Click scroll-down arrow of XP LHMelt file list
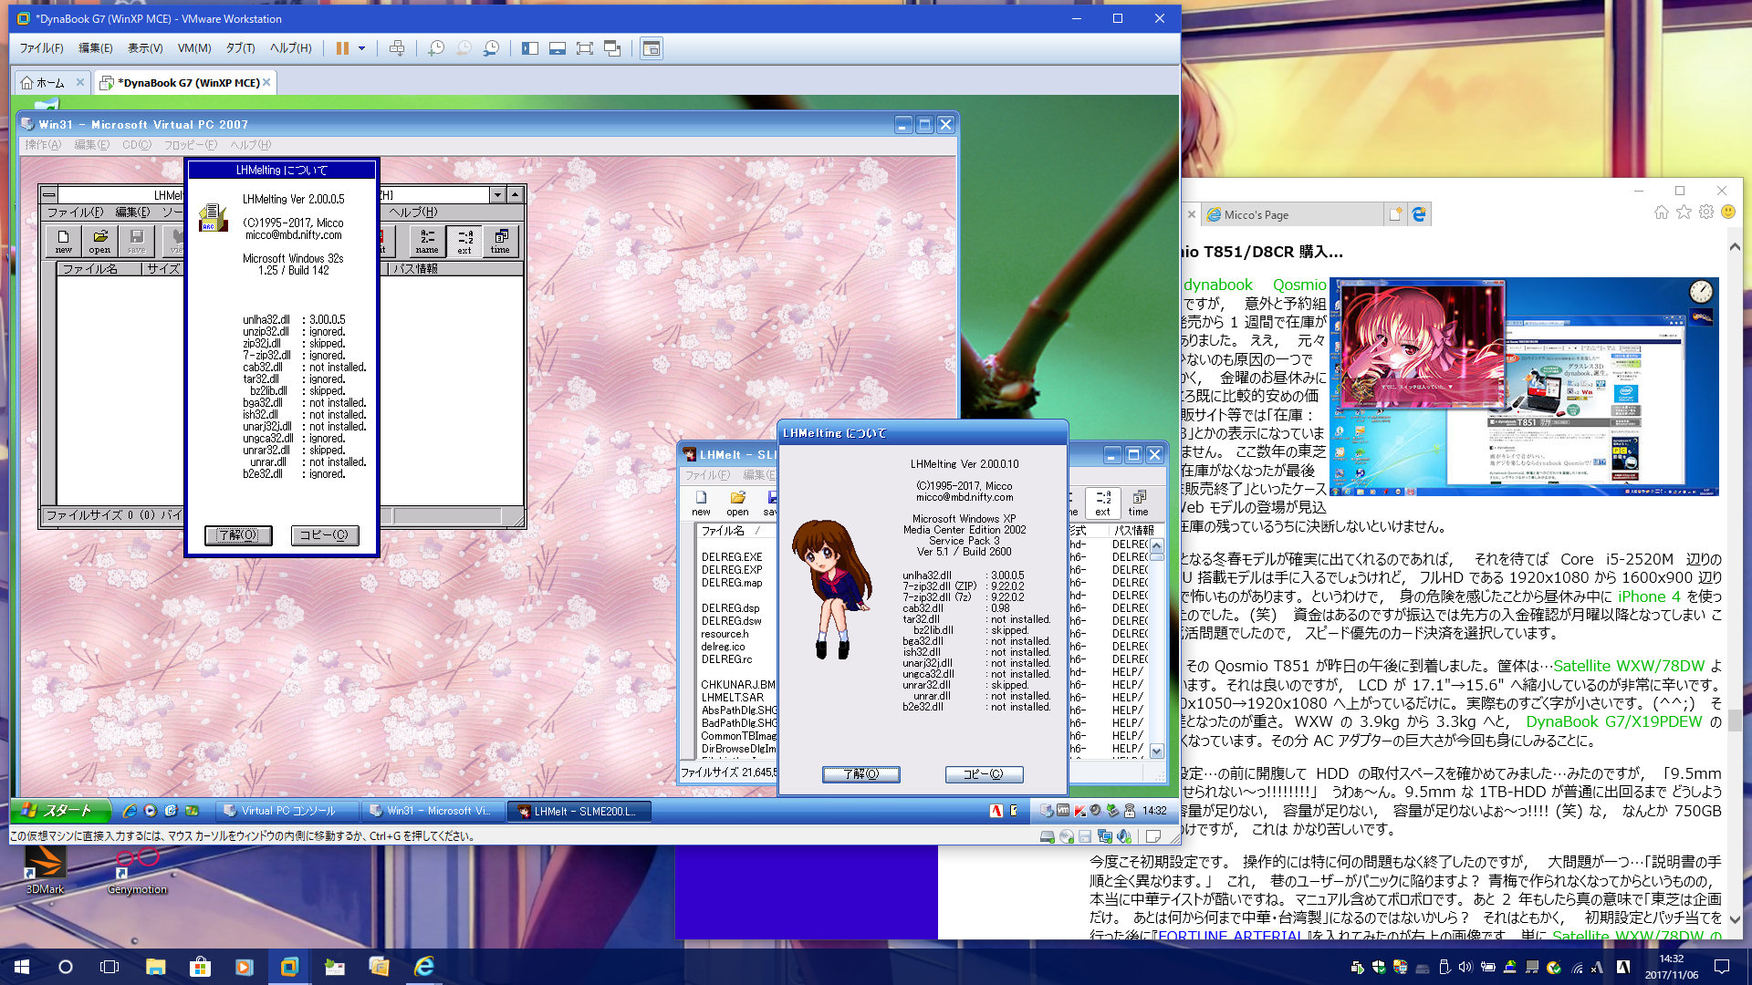The height and width of the screenshot is (985, 1752). pos(1157,752)
